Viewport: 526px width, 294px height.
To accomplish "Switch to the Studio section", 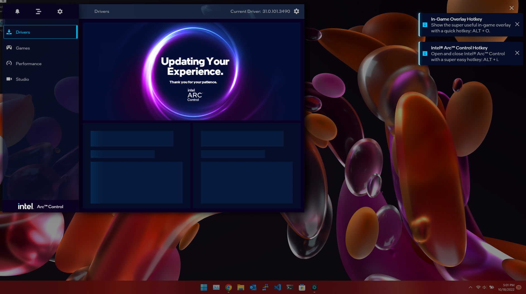I will click(40, 79).
